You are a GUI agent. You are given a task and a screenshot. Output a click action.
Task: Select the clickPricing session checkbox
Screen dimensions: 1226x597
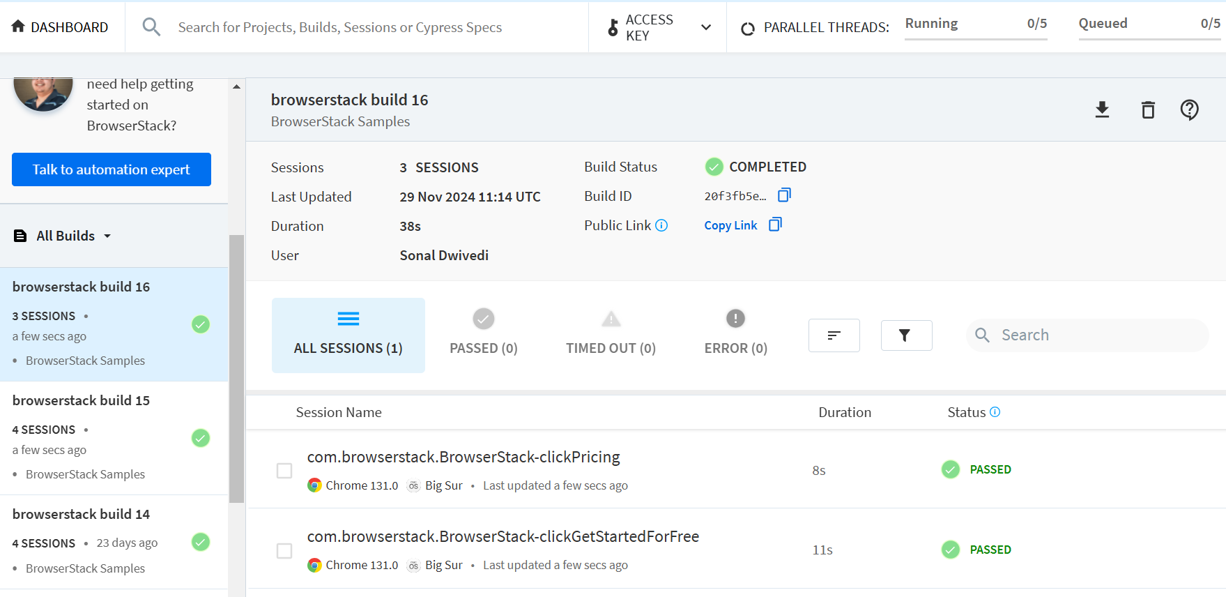[284, 471]
